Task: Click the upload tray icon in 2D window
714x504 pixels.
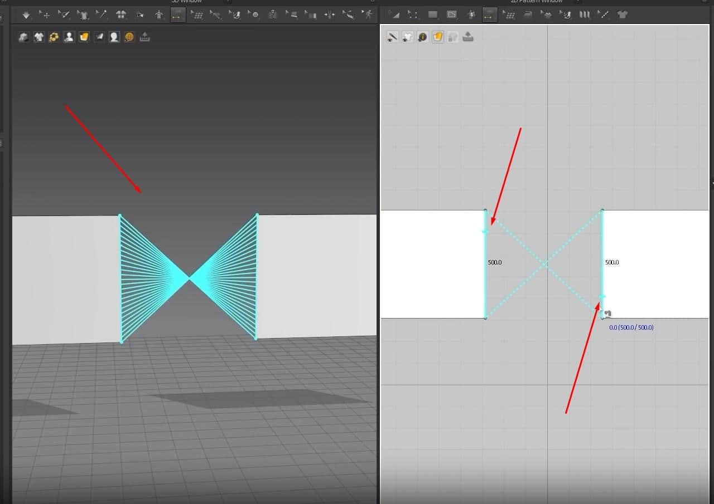Action: coord(468,37)
